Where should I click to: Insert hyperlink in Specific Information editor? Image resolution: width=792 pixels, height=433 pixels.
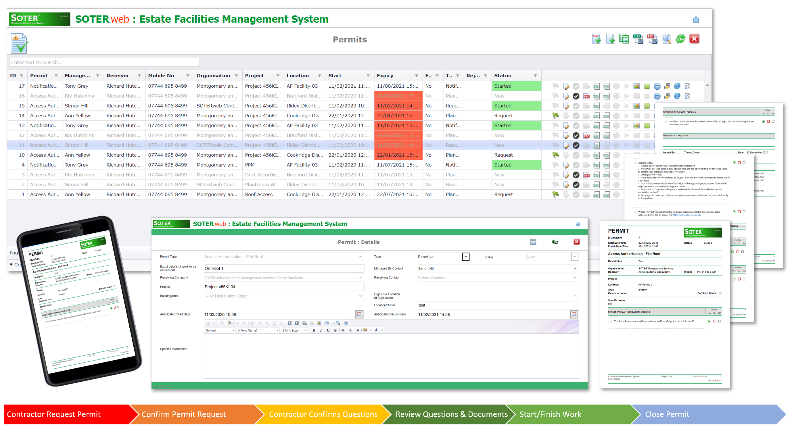(304, 323)
